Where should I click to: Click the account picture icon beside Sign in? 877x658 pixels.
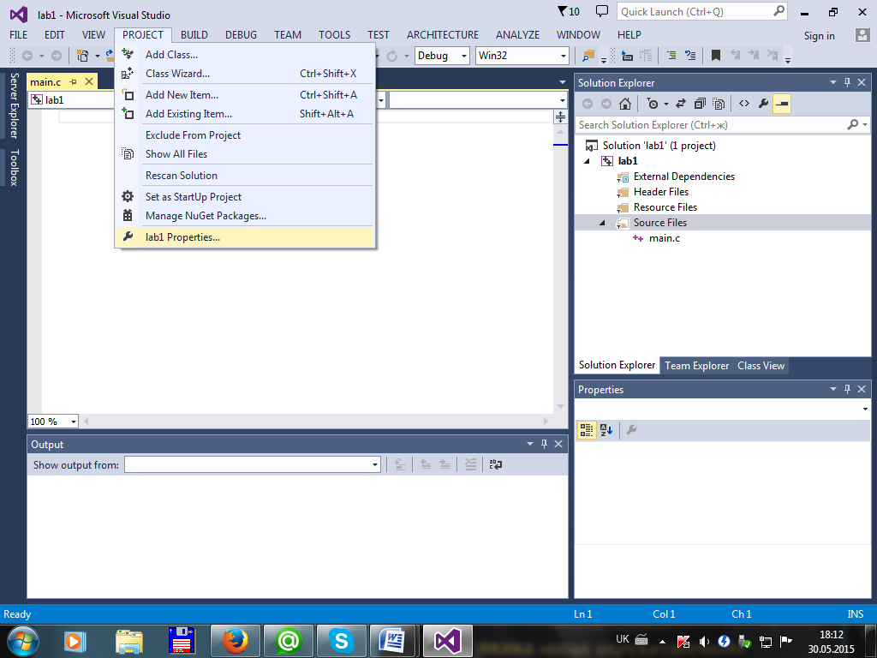(x=862, y=35)
